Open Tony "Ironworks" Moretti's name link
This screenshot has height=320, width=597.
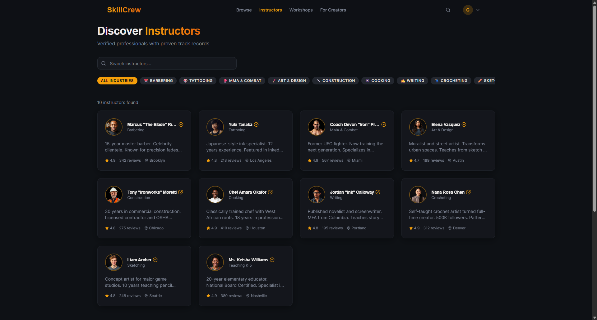tap(152, 192)
